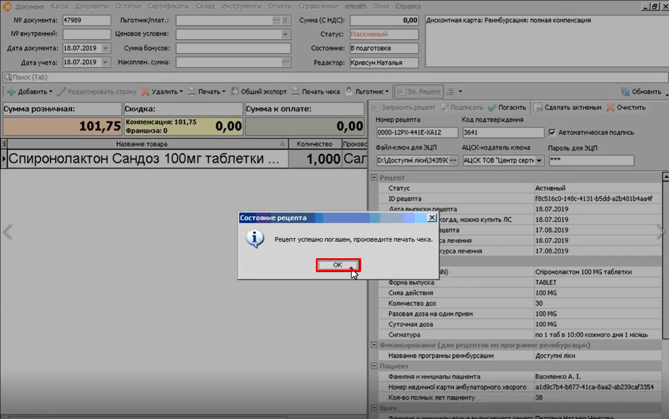Viewport: 669px width, 419px height.
Task: Click the Сделать активным toolbar icon
Action: [538, 107]
